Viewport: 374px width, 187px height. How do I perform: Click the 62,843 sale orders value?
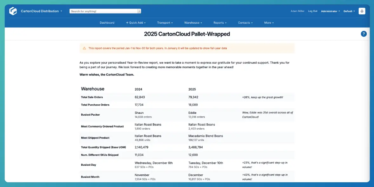[x=139, y=97]
